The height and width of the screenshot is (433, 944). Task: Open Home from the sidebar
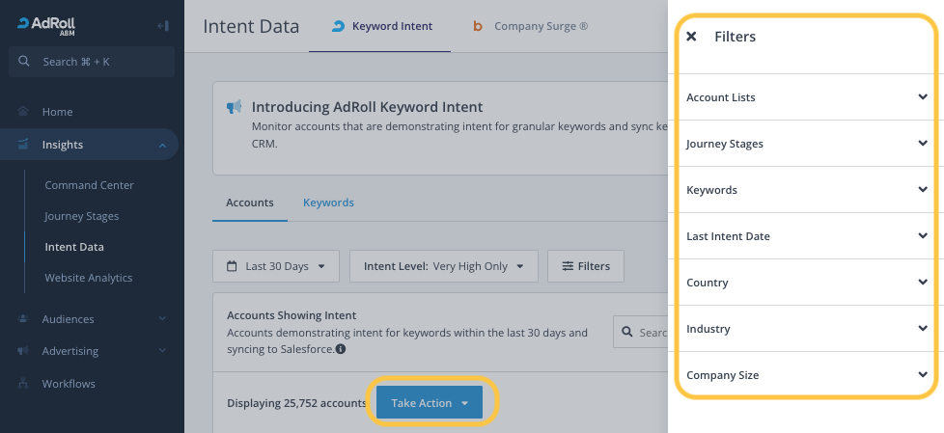tap(57, 112)
